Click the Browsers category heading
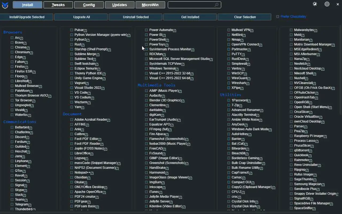The width and height of the screenshot is (342, 214). click(x=13, y=32)
